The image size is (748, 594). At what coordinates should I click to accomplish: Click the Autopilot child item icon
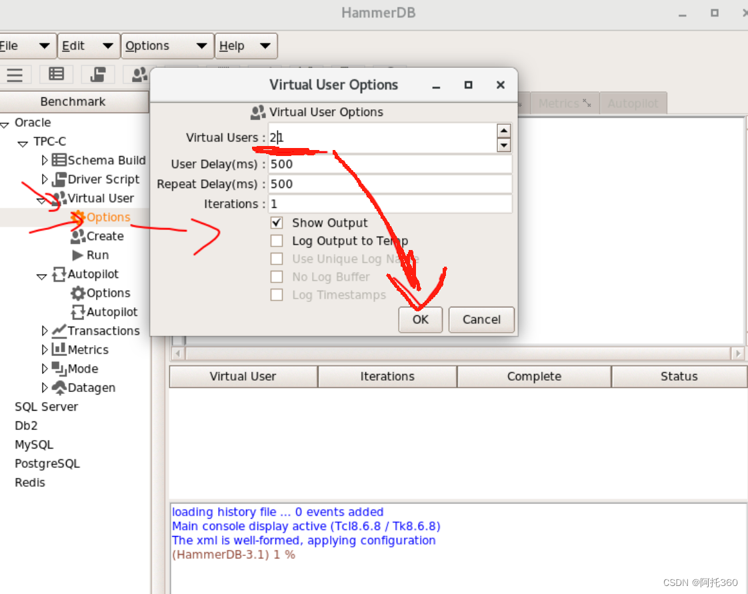coord(78,312)
